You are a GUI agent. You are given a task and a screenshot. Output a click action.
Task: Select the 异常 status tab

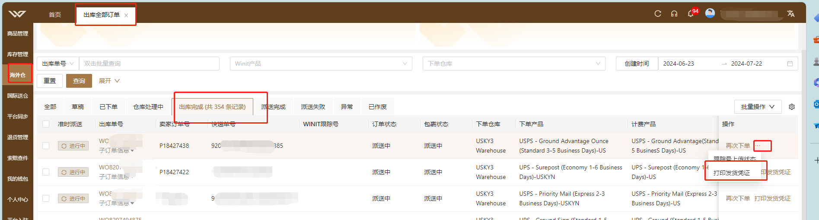click(347, 107)
